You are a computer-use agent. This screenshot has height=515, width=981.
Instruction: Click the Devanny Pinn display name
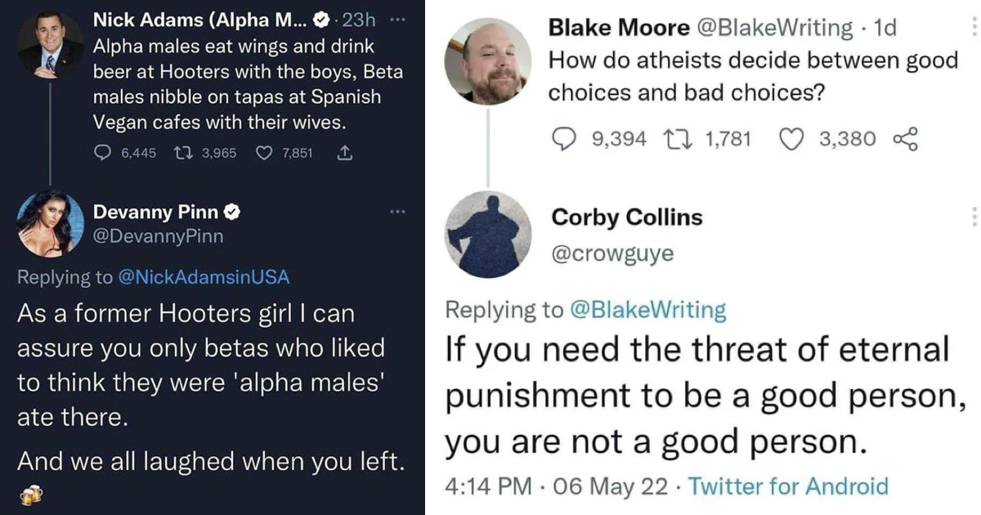coord(156,213)
